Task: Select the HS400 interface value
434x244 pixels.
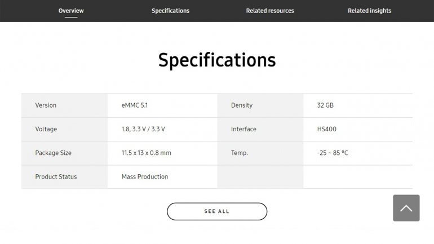Action: pos(326,129)
